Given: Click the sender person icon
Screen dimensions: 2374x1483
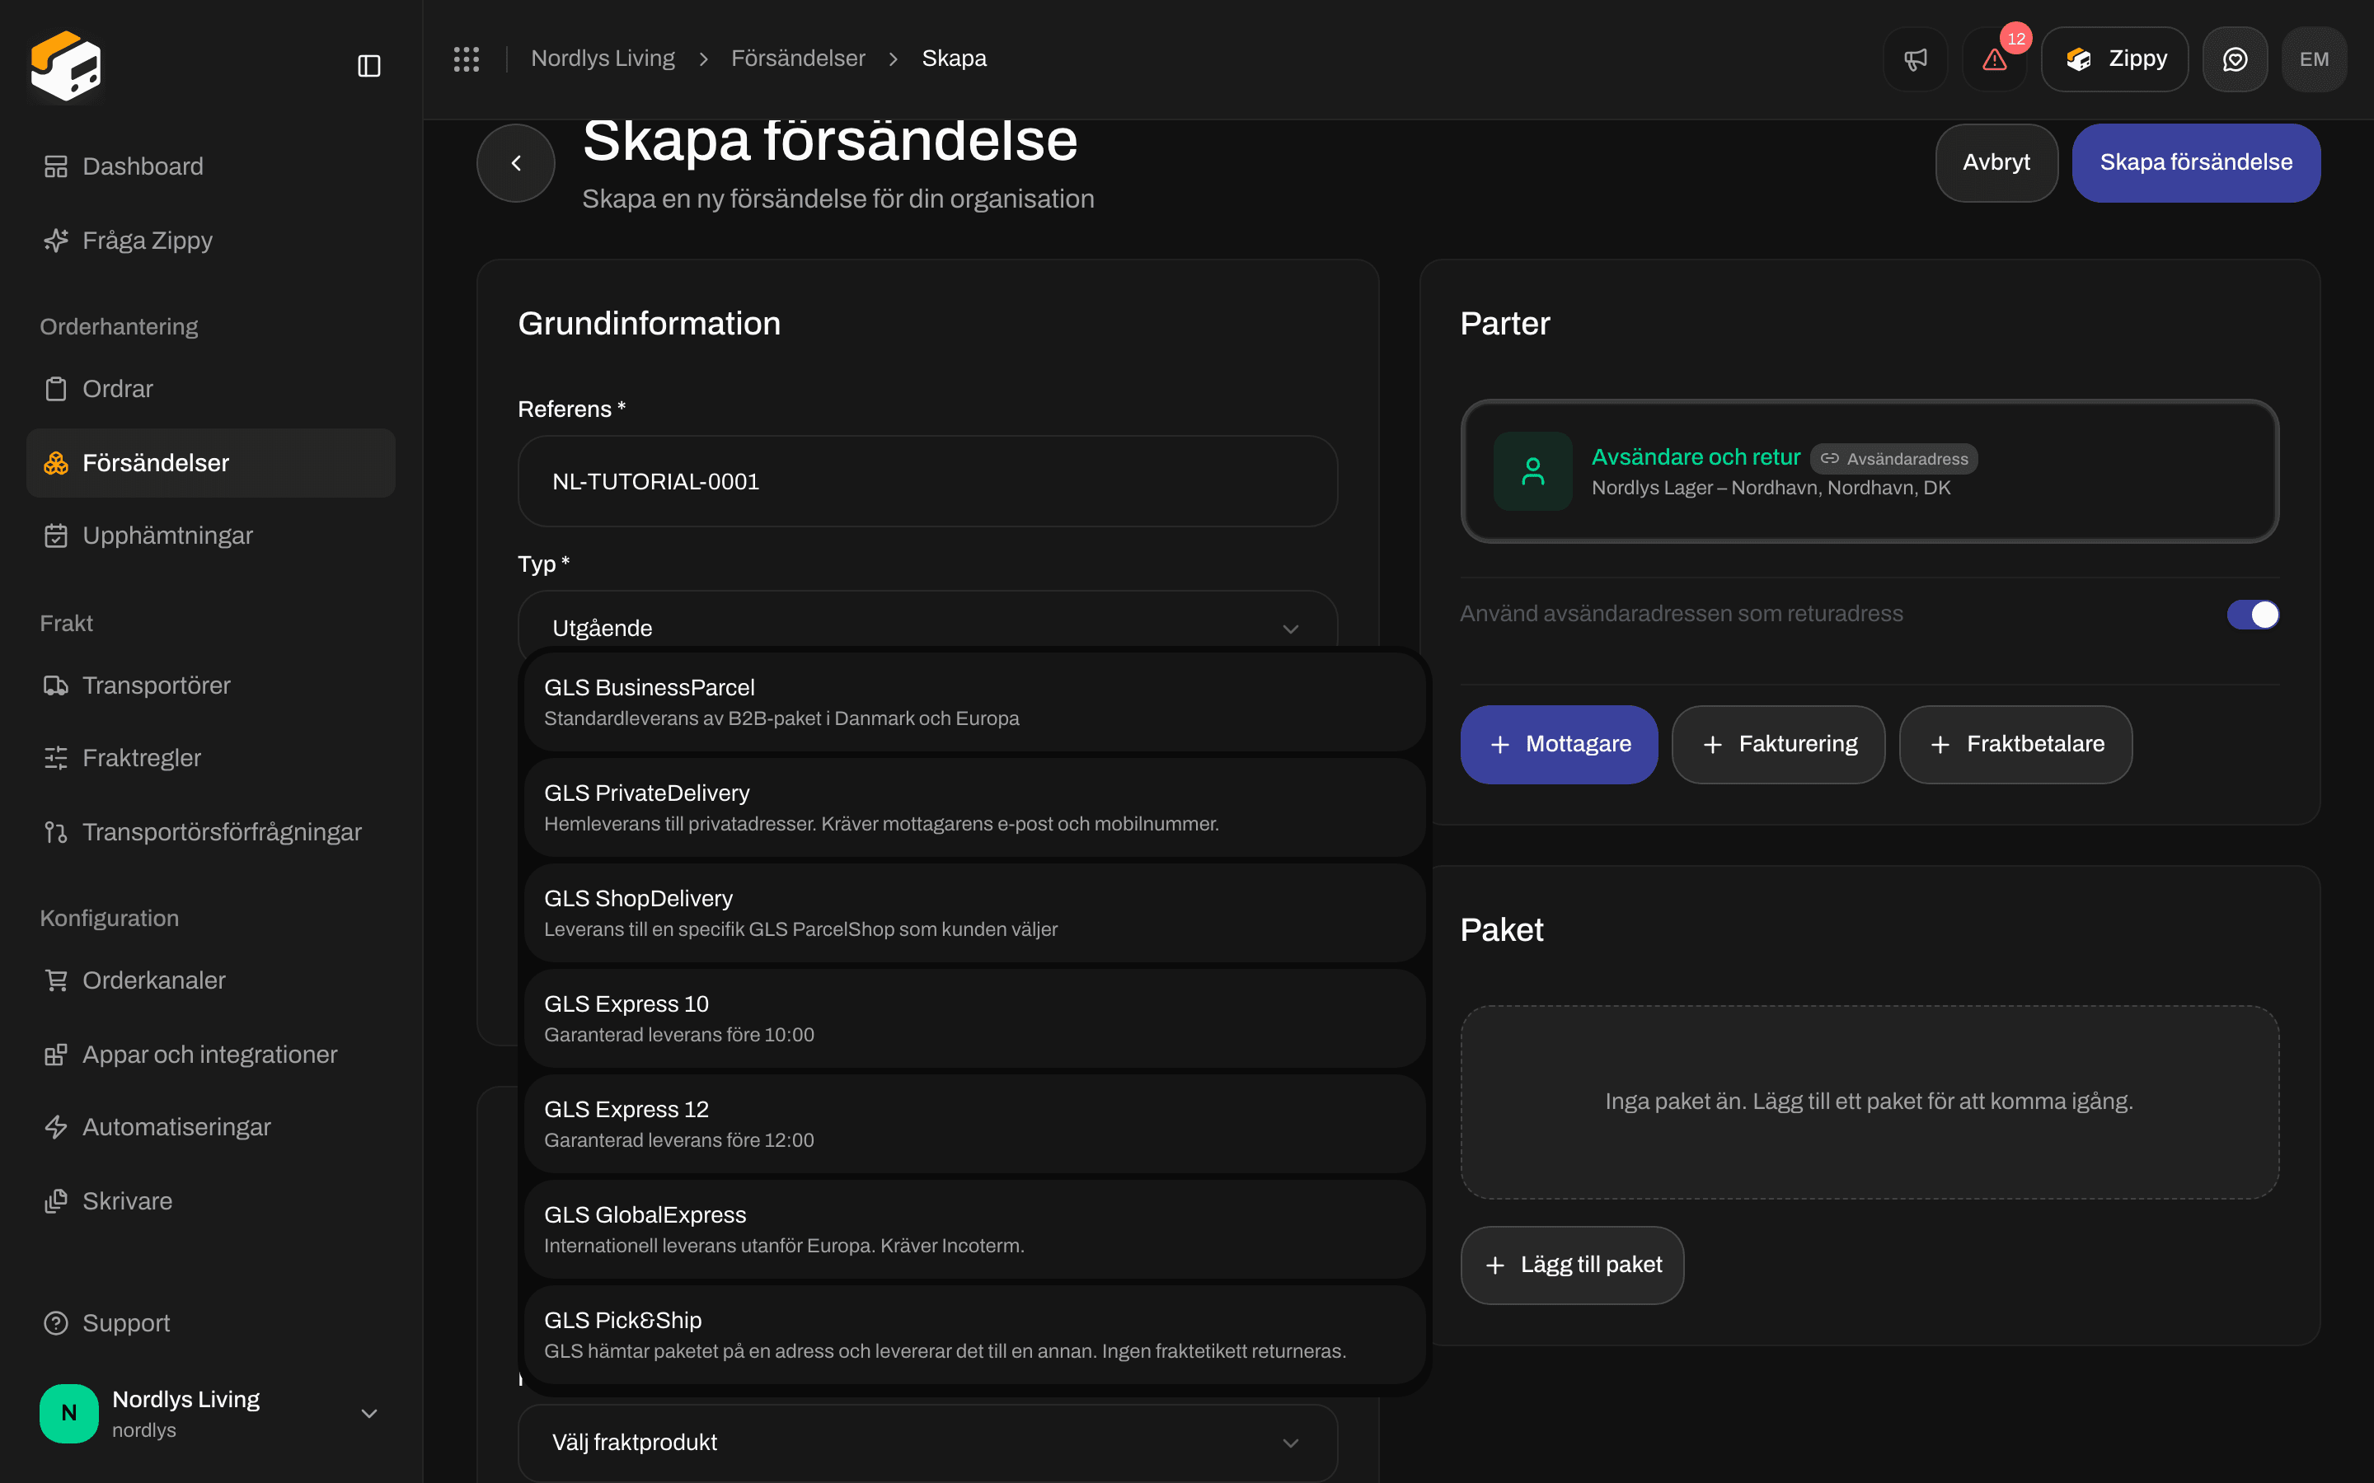Looking at the screenshot, I should (1532, 470).
